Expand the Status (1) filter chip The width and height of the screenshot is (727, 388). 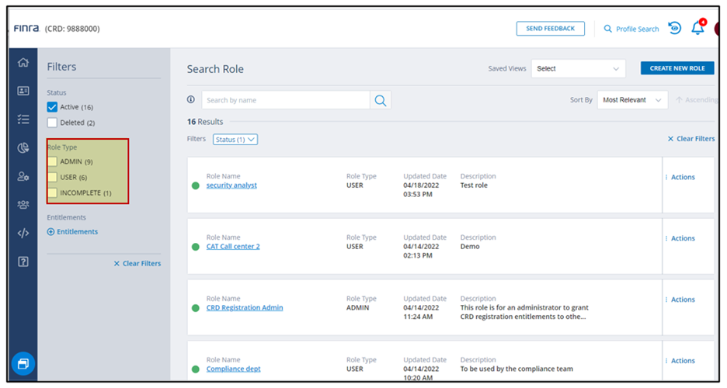pos(235,140)
